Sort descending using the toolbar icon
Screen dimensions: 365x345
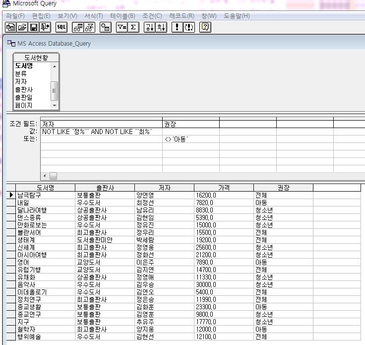click(161, 27)
